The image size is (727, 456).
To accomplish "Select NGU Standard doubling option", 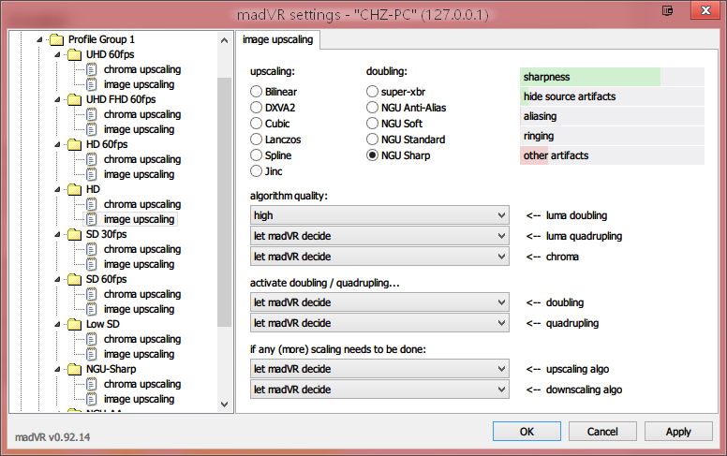I will pos(372,140).
